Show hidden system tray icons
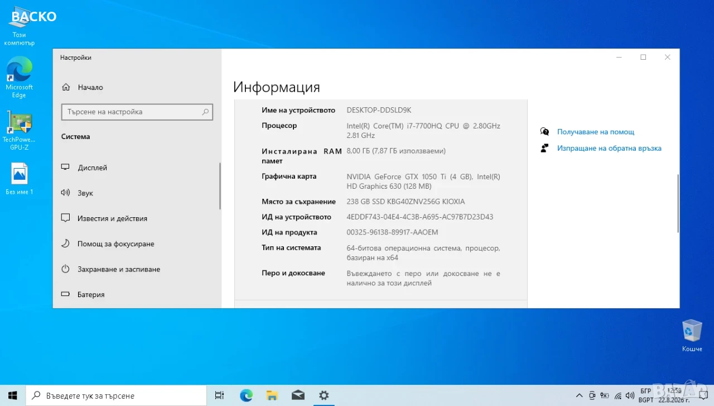The height and width of the screenshot is (406, 714). (580, 395)
